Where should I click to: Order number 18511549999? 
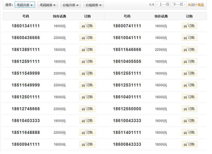pyautogui.click(x=87, y=73)
